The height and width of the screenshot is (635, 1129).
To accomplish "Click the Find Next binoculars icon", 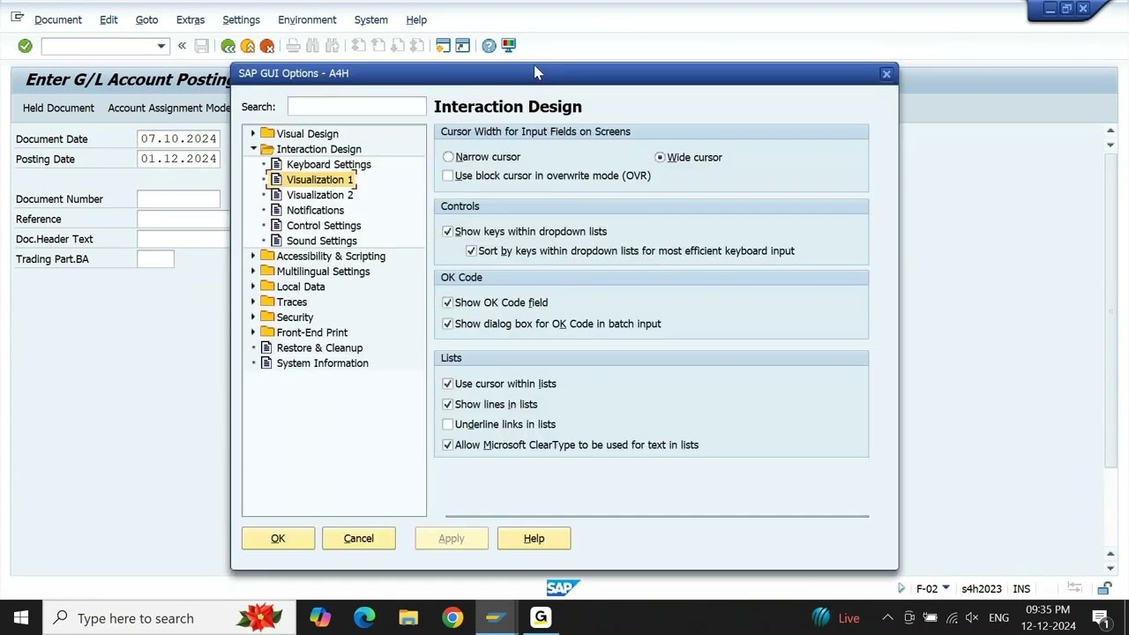I will click(333, 46).
